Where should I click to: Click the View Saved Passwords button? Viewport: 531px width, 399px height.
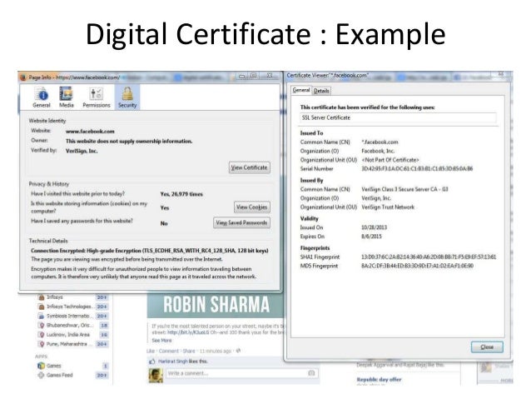pos(241,222)
